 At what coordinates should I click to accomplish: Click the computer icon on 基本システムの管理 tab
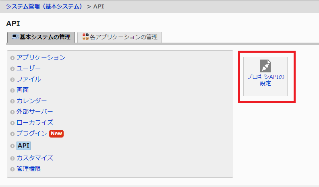[x=15, y=37]
